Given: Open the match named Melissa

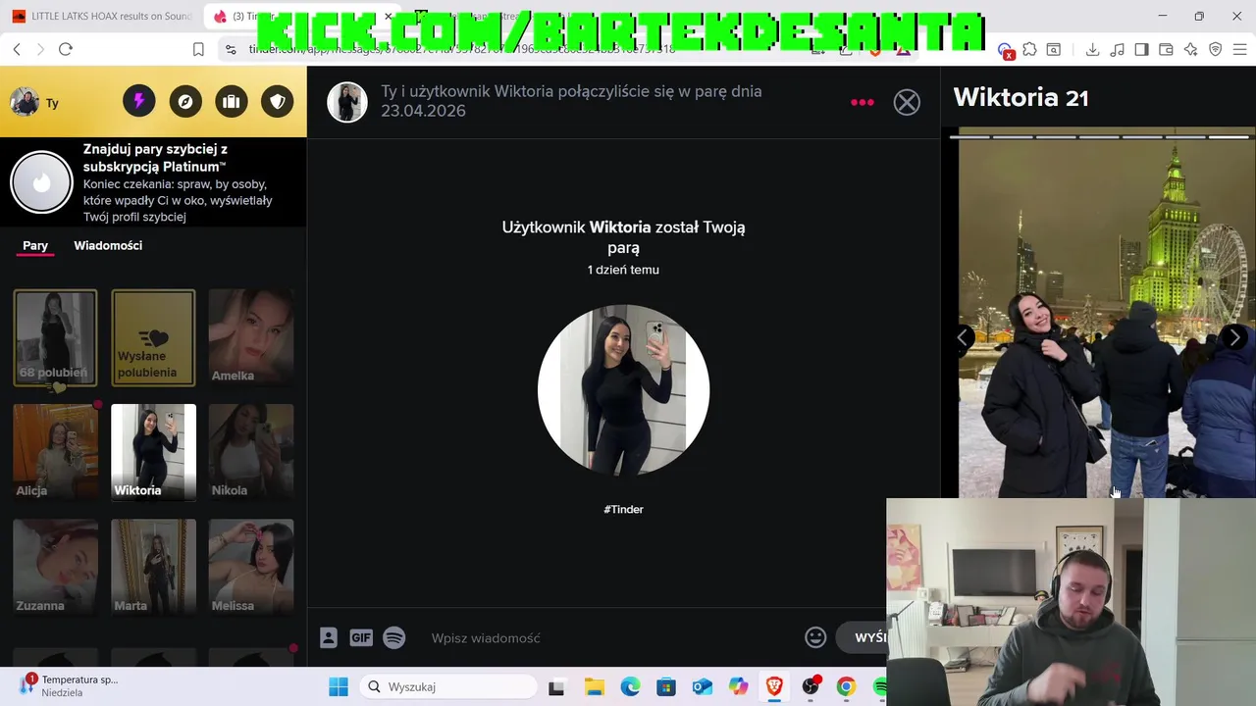Looking at the screenshot, I should coord(251,567).
